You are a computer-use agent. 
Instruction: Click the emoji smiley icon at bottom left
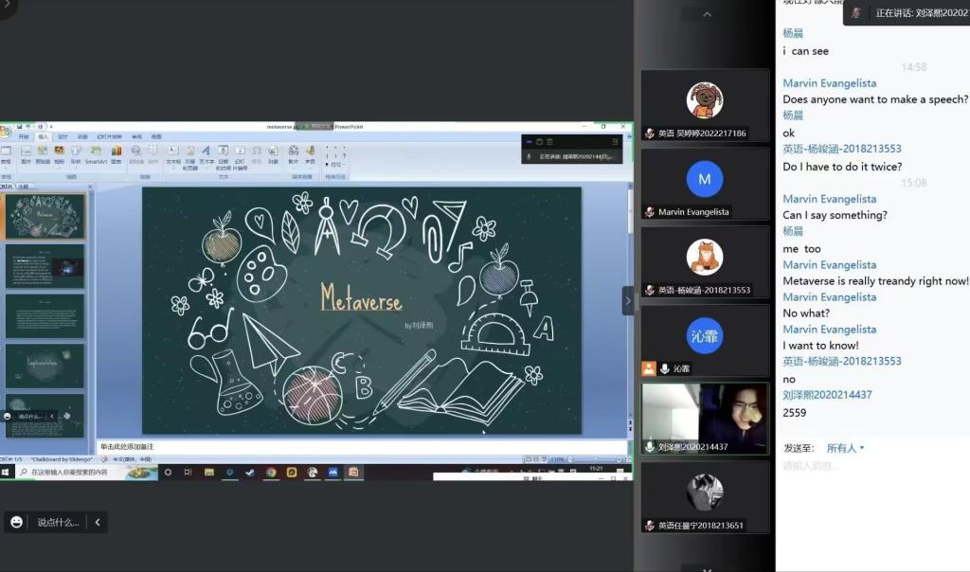tap(16, 522)
